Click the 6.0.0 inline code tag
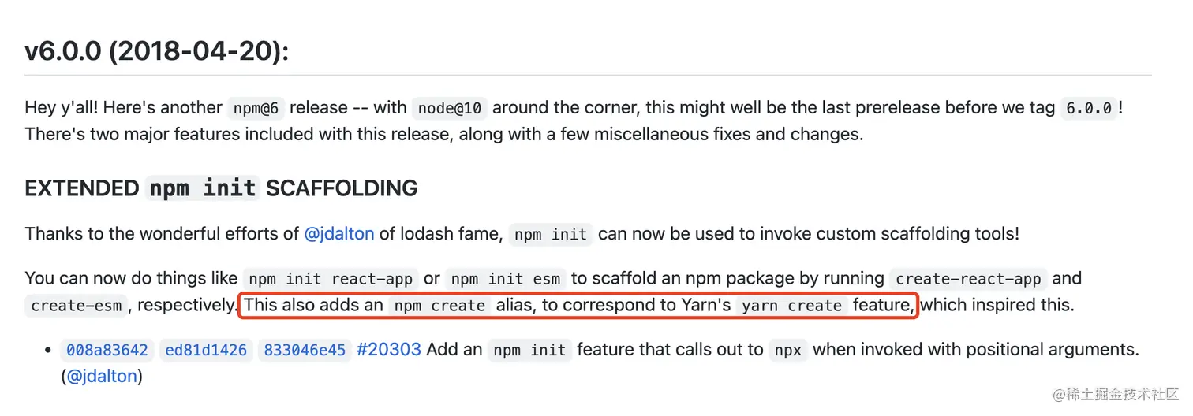 point(1089,108)
